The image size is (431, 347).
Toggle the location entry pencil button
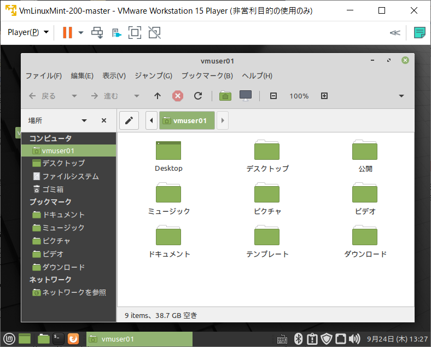(129, 120)
